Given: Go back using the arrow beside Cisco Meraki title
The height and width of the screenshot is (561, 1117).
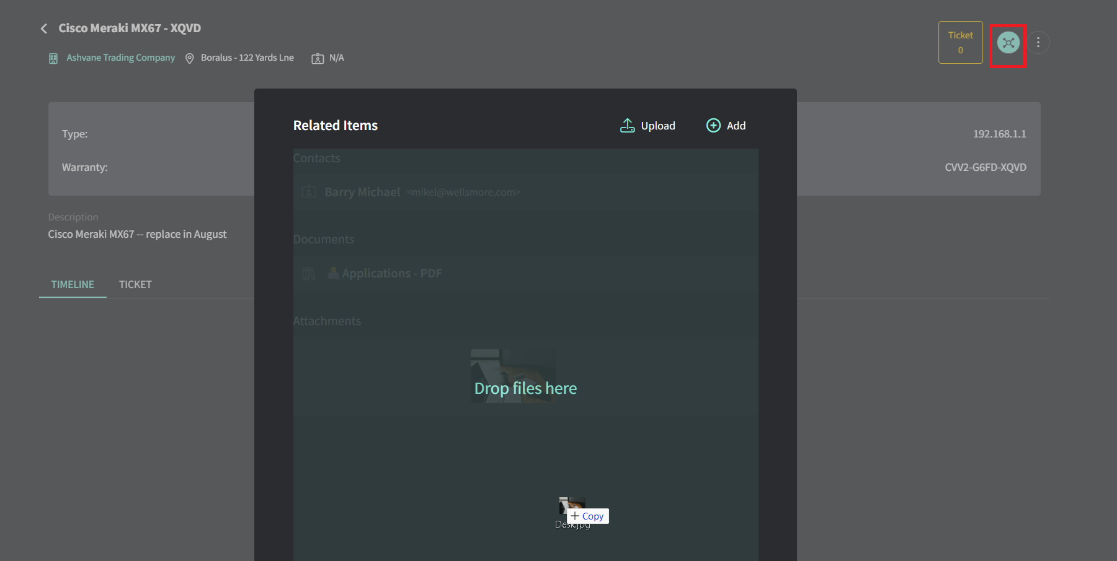Looking at the screenshot, I should click(x=43, y=28).
